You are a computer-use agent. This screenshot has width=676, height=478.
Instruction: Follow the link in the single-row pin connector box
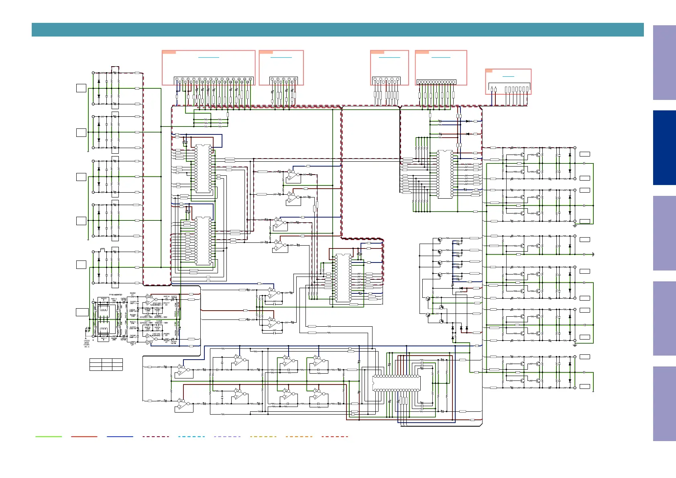click(x=441, y=57)
